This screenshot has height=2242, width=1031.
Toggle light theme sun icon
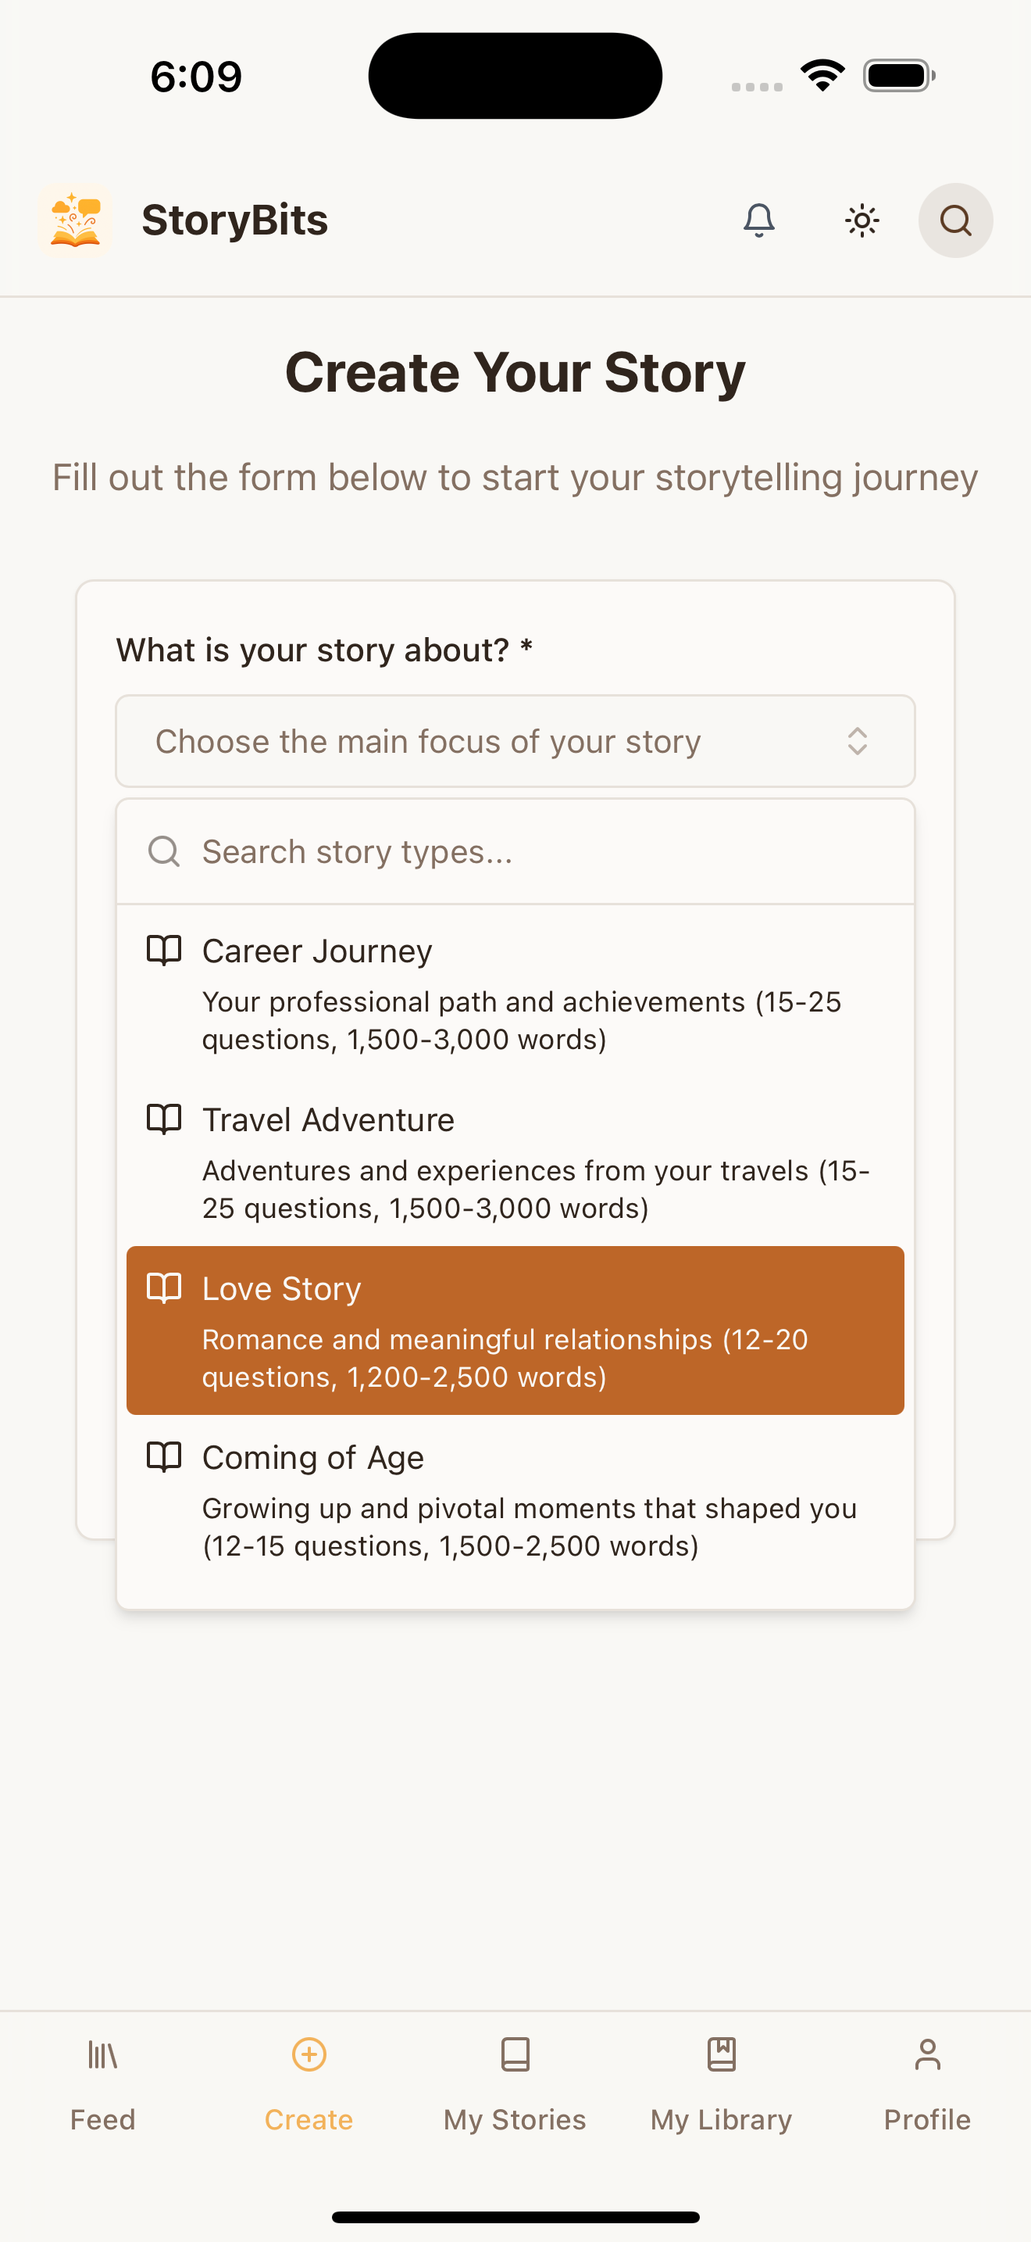click(x=862, y=220)
